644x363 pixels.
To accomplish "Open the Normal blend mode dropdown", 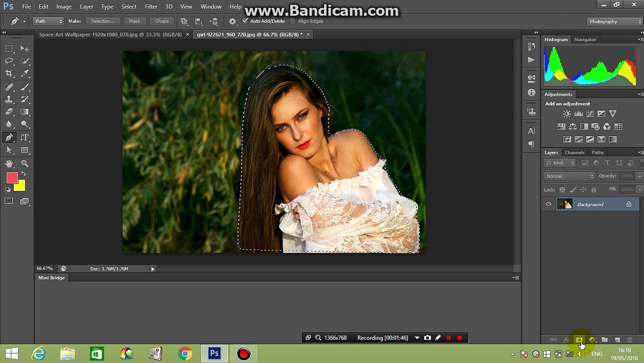I will click(x=570, y=176).
